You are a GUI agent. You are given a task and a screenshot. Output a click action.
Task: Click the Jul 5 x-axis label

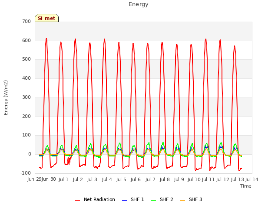click(x=121, y=179)
